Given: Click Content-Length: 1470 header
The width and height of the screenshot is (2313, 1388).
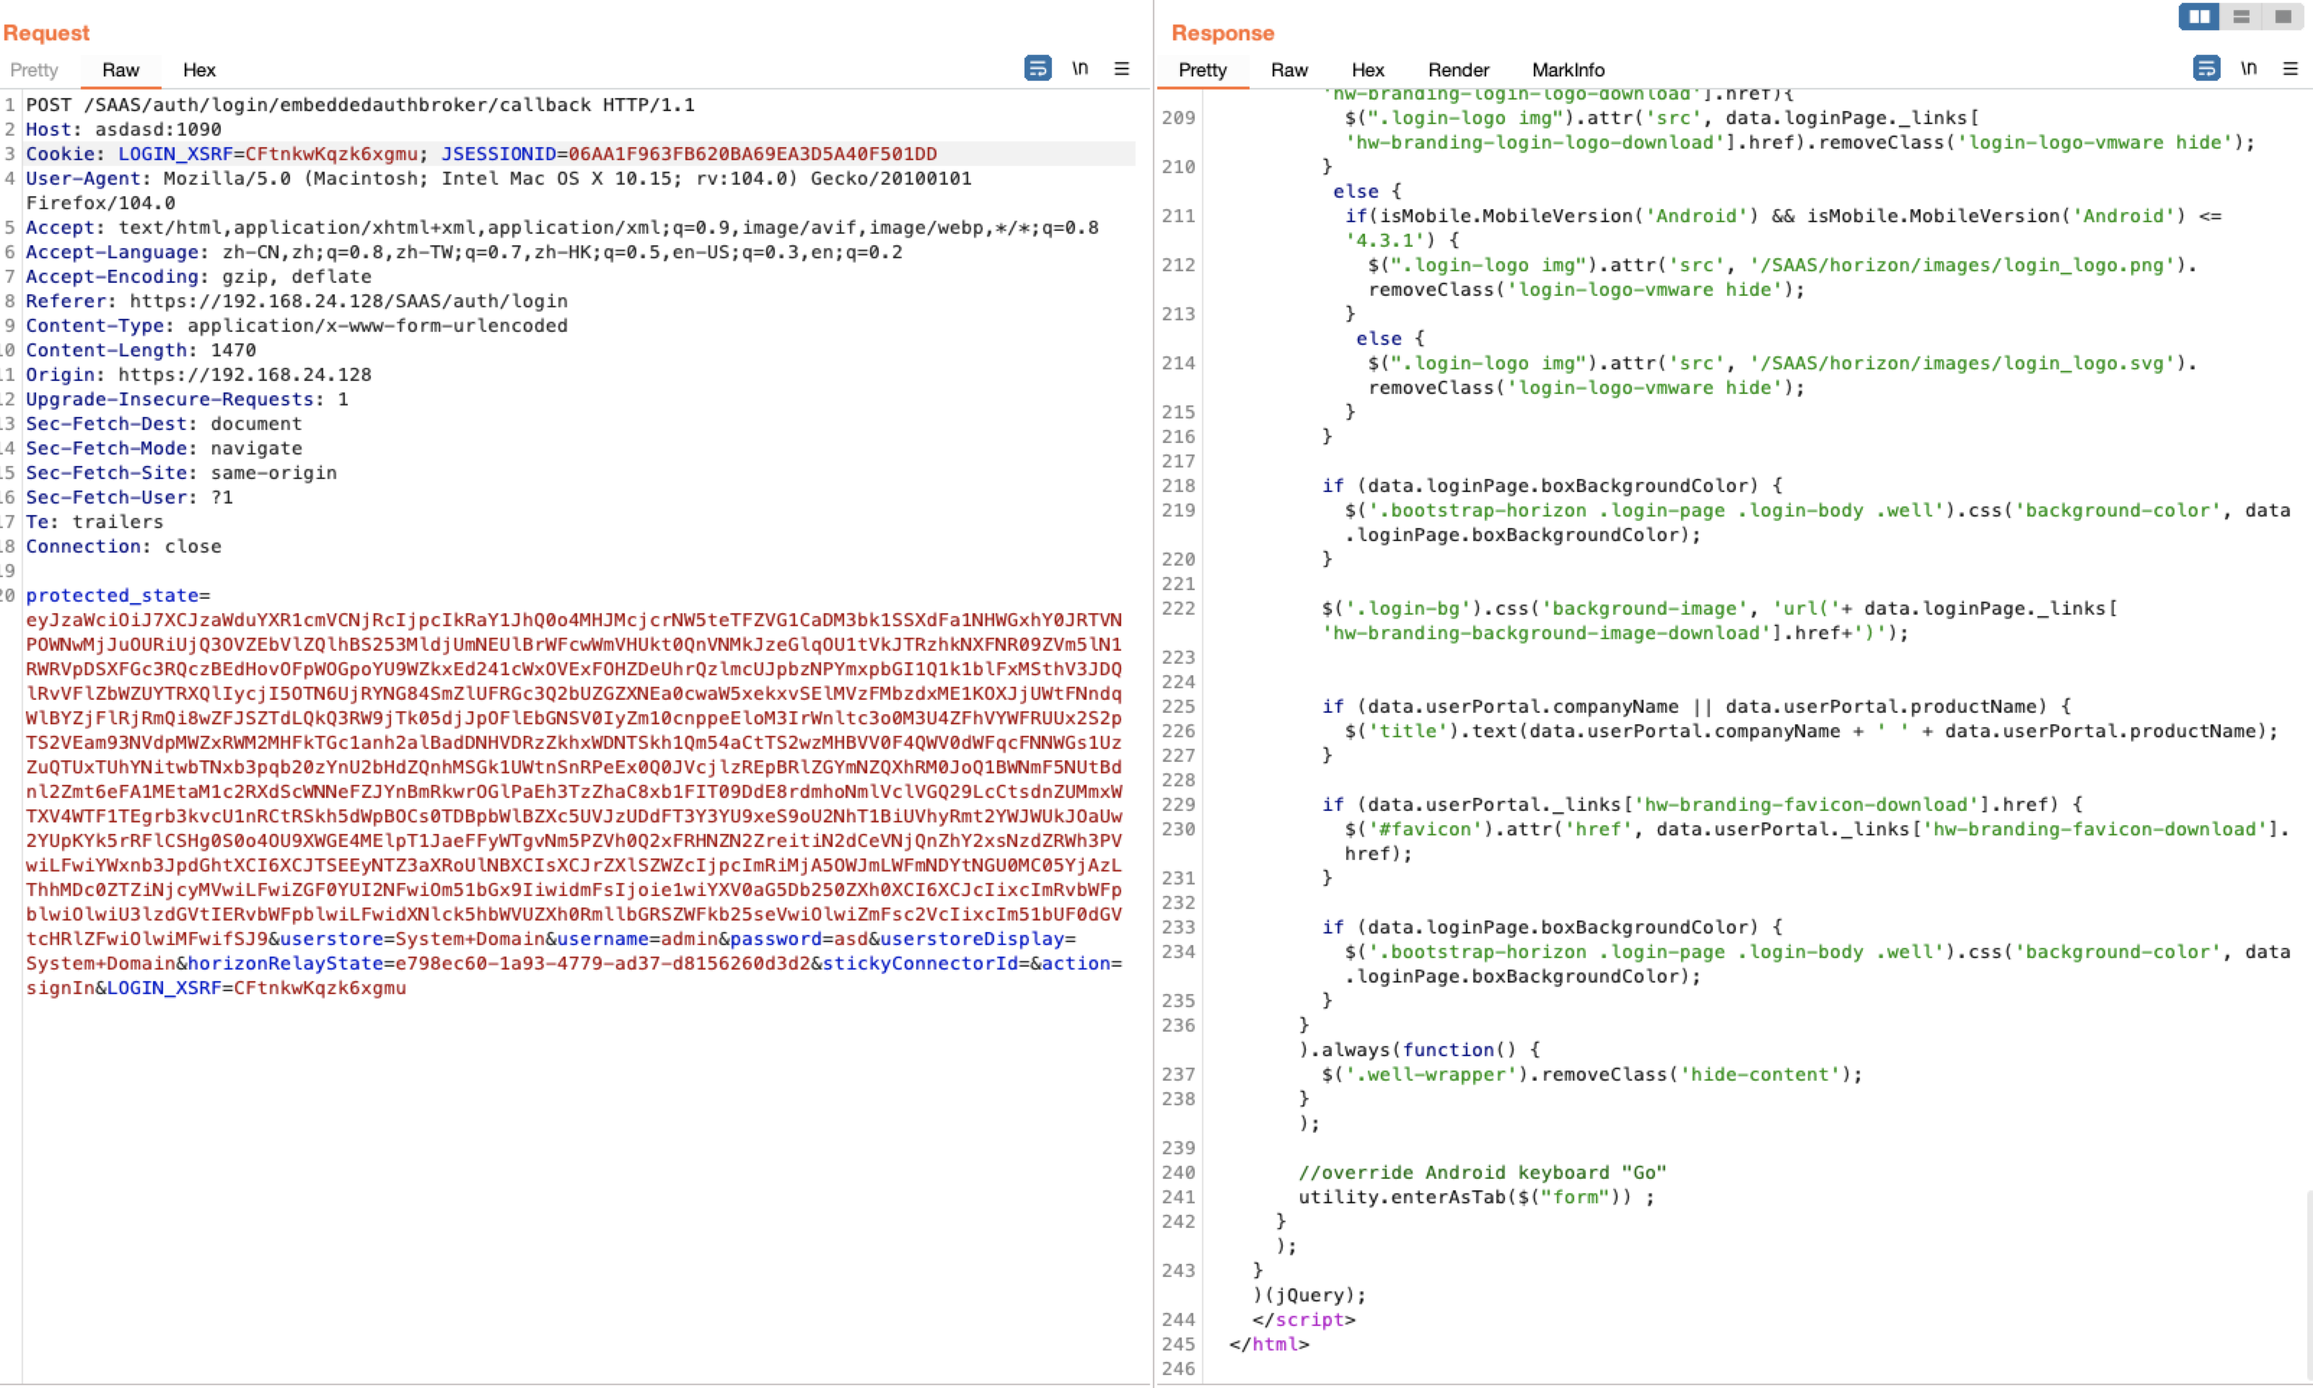Looking at the screenshot, I should (140, 350).
